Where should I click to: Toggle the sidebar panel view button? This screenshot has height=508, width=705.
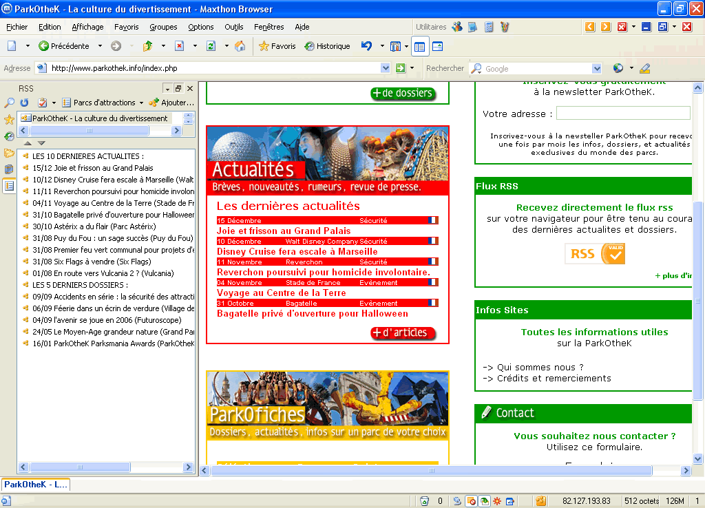click(x=420, y=46)
